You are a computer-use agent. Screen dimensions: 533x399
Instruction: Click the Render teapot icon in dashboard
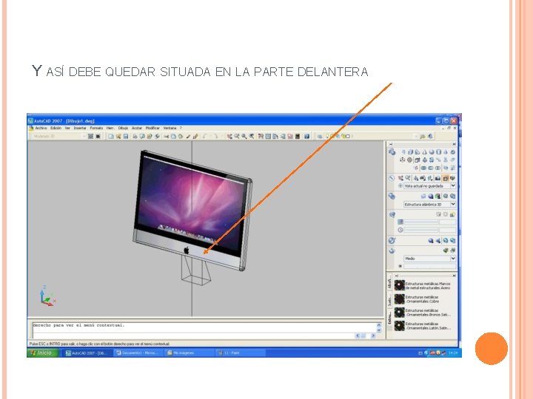point(392,250)
